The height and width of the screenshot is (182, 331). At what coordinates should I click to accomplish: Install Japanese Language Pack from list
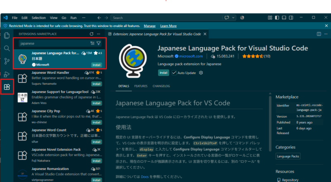tap(96, 65)
